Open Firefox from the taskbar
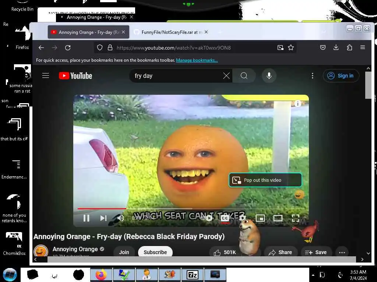 tap(101, 275)
